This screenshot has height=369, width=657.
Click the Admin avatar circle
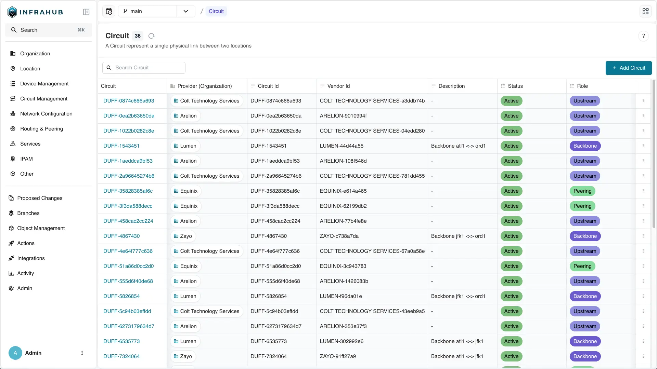pos(15,353)
